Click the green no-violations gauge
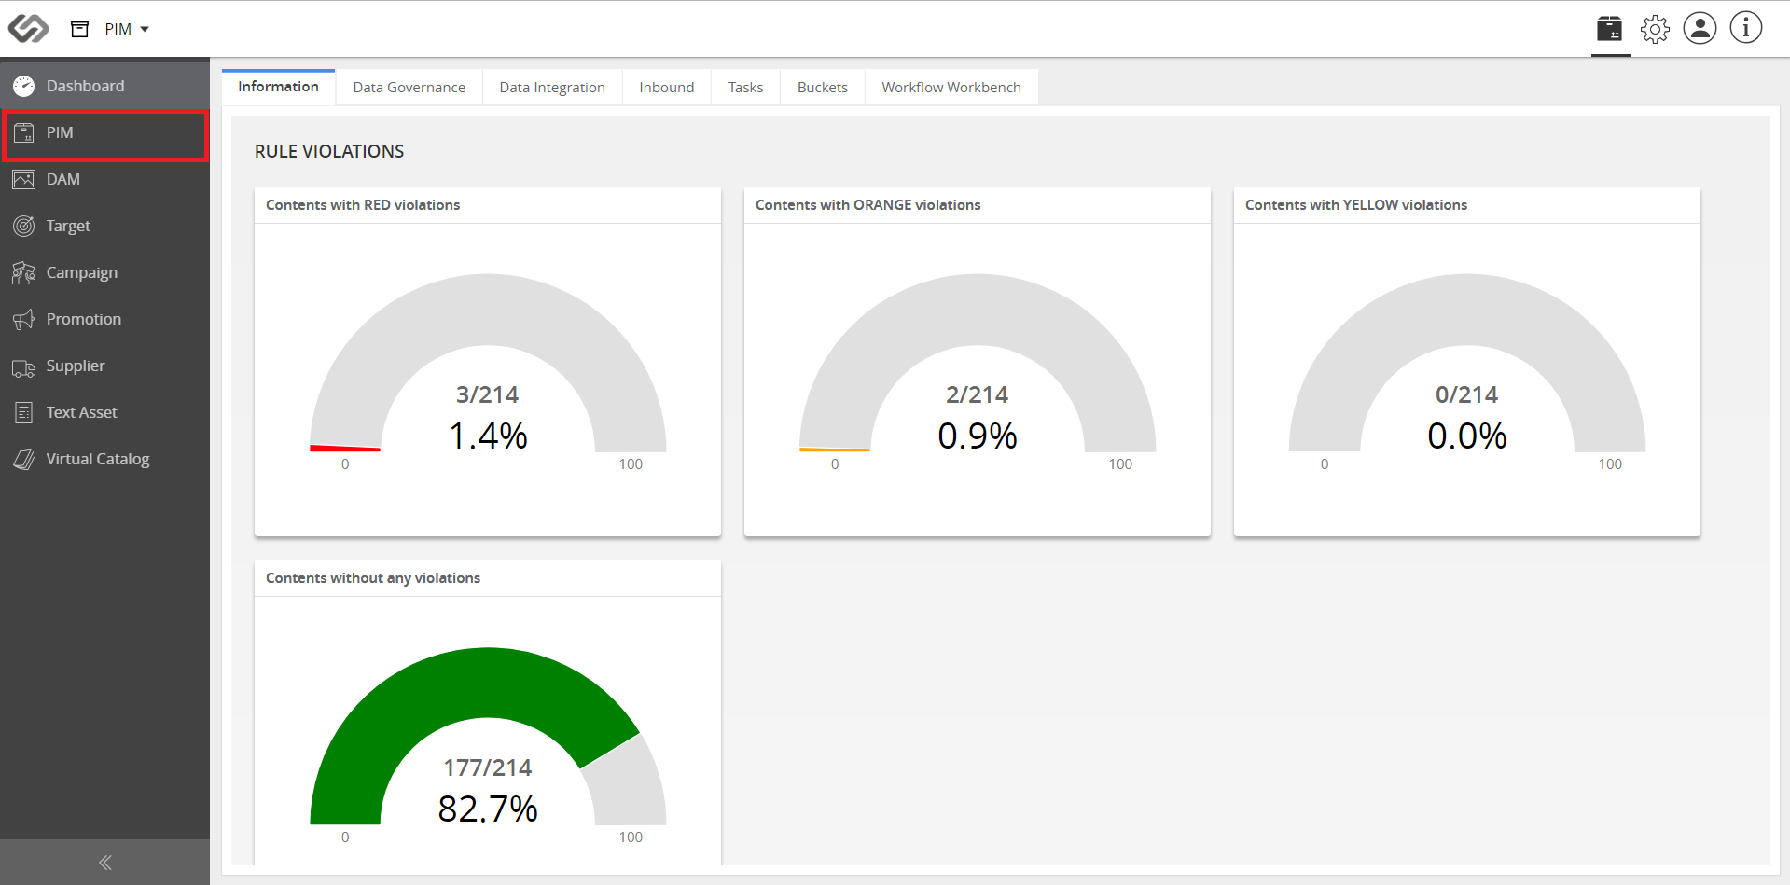1790x885 pixels. point(488,737)
